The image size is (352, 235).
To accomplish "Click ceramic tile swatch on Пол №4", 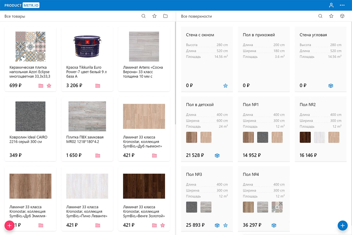I will pyautogui.click(x=277, y=207).
